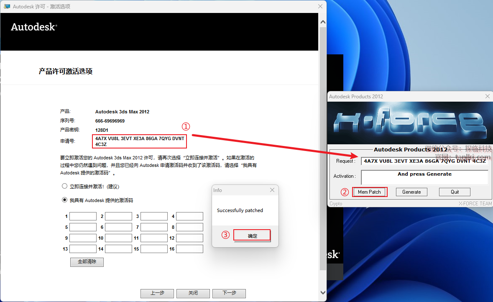Click activation code field 16

189,249
